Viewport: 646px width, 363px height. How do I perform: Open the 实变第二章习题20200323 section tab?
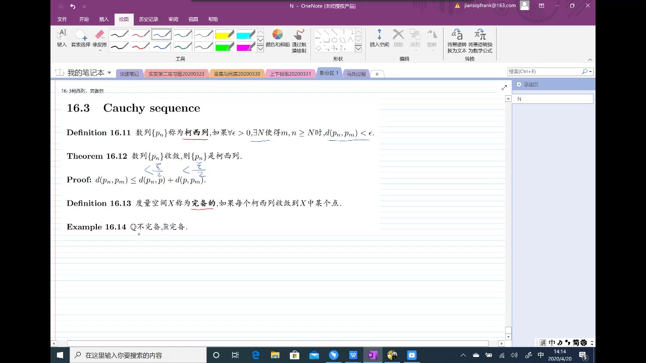coord(176,74)
